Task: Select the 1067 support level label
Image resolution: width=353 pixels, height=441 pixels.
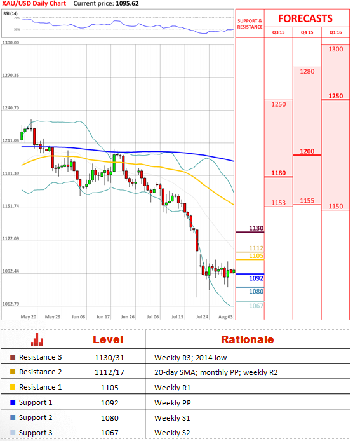Action: 256,306
